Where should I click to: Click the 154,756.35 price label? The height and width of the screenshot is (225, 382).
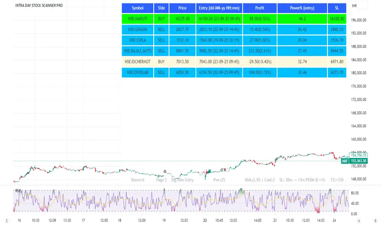click(x=358, y=155)
